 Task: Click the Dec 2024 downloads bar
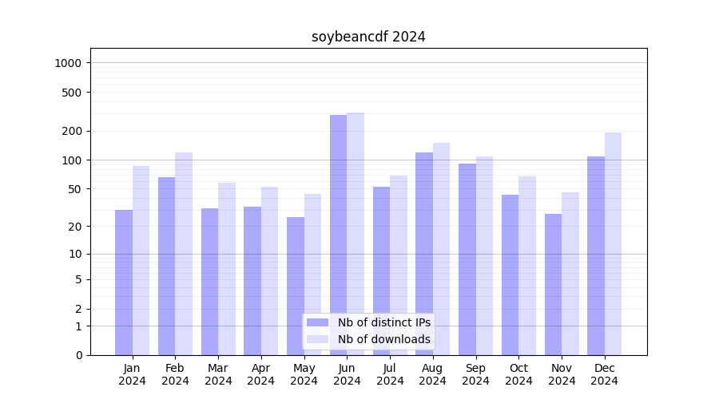613,243
